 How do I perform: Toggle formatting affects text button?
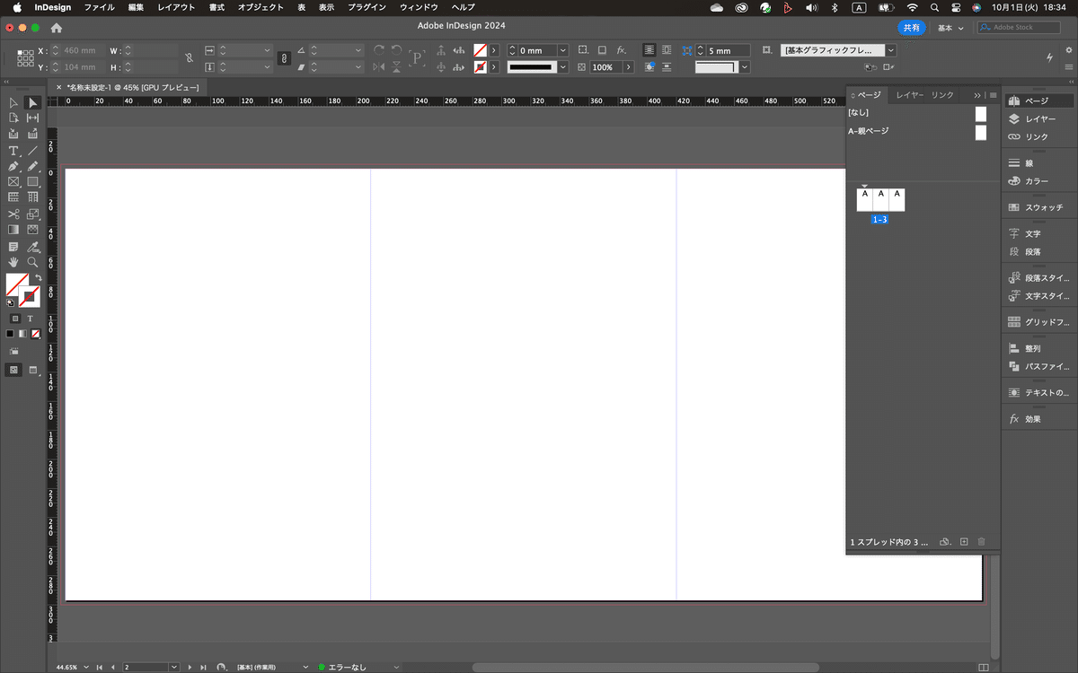click(x=30, y=318)
